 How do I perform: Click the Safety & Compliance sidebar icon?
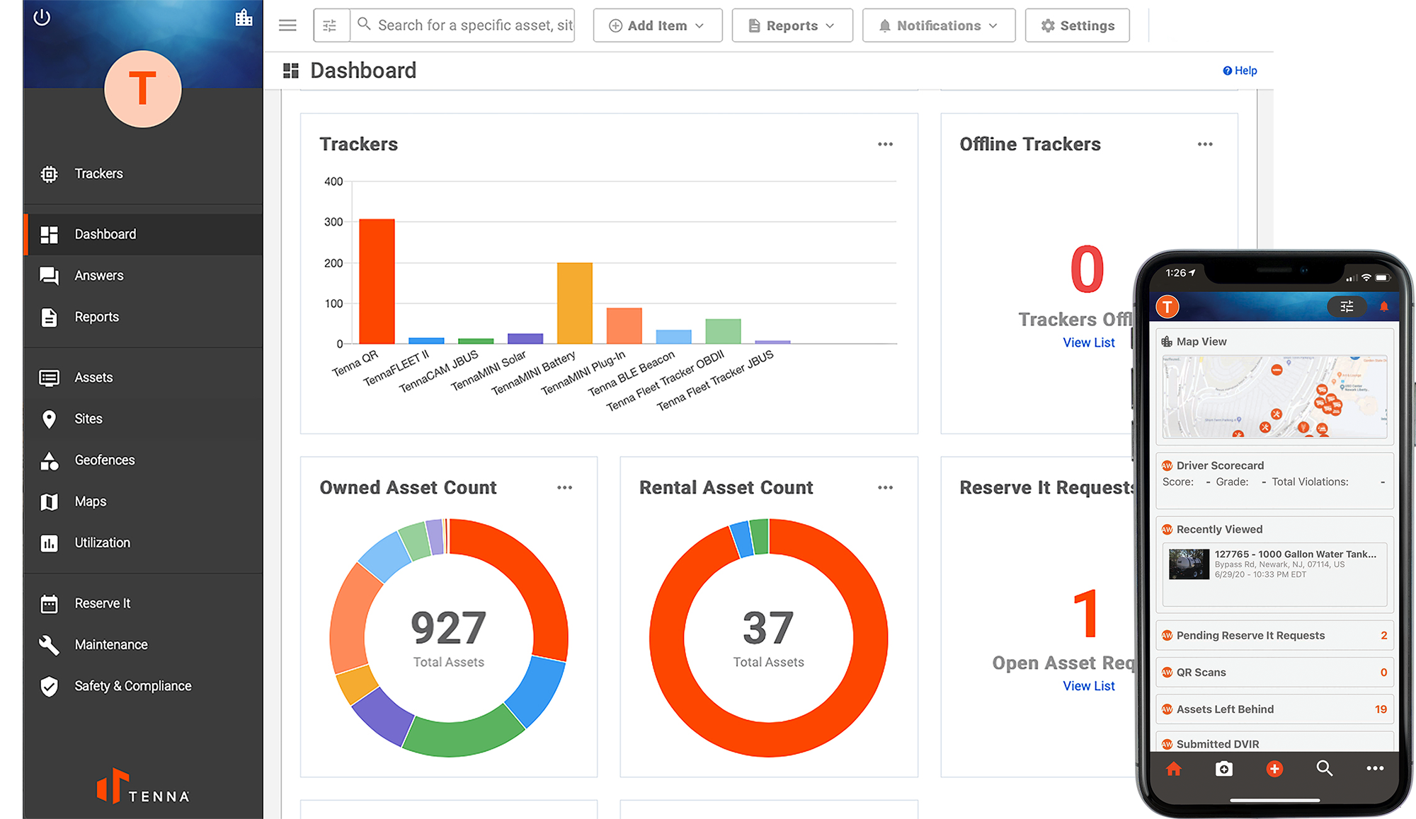[x=49, y=685]
